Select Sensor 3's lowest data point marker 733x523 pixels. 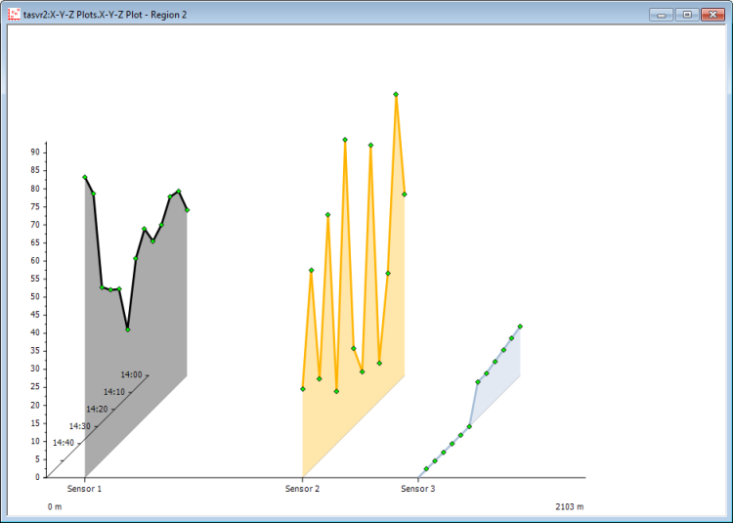426,469
